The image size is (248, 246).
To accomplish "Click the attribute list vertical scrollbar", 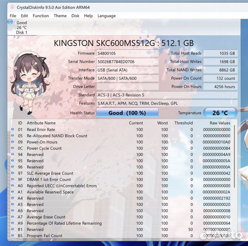I will [234, 157].
